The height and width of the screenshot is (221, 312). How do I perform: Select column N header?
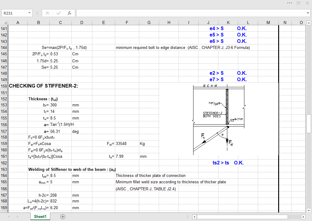pyautogui.click(x=285, y=22)
